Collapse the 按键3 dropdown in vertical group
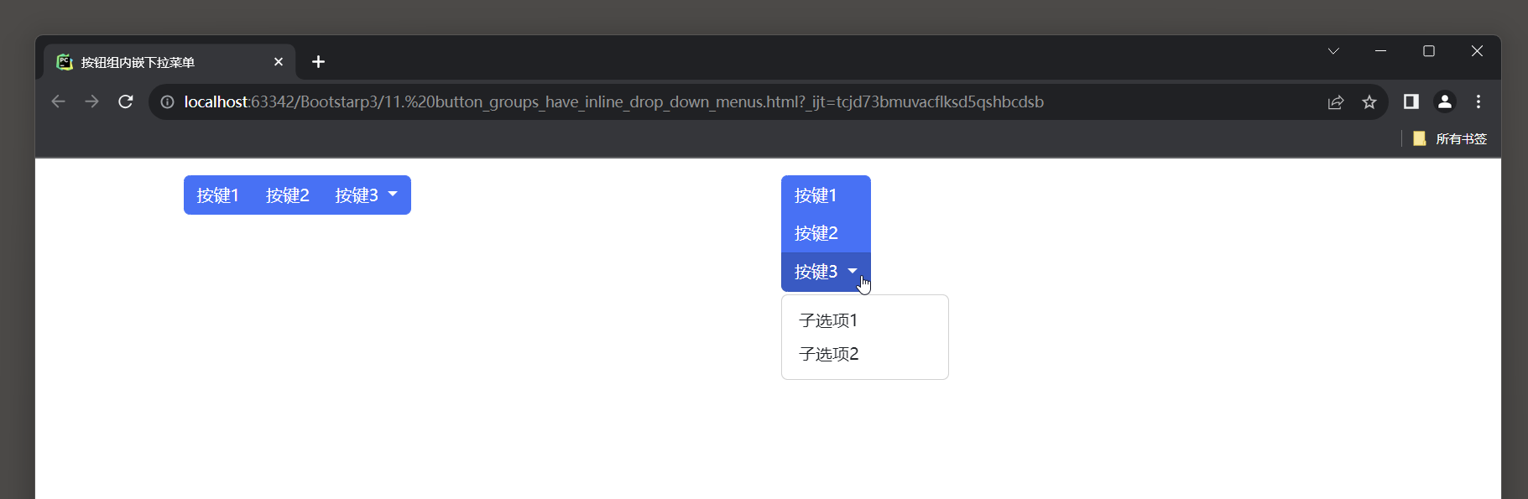The height and width of the screenshot is (499, 1528). coord(826,272)
